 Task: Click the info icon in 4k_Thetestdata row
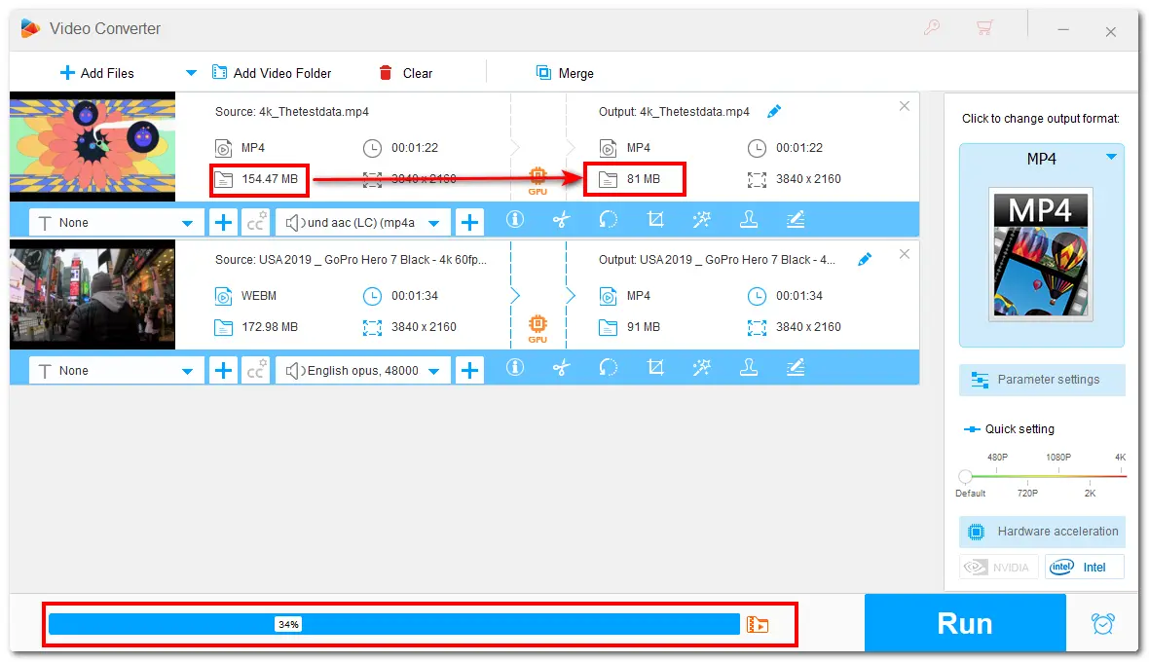[x=515, y=220]
